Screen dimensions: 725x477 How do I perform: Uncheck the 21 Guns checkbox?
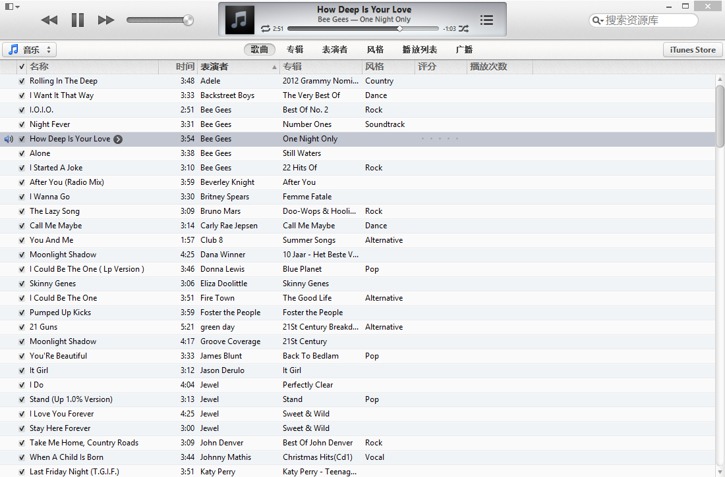[x=22, y=327]
